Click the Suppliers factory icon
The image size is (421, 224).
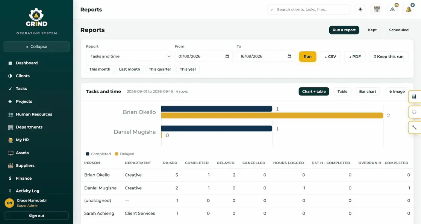(x=11, y=166)
